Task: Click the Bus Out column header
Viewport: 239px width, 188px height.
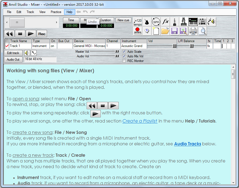Action: click(x=65, y=41)
